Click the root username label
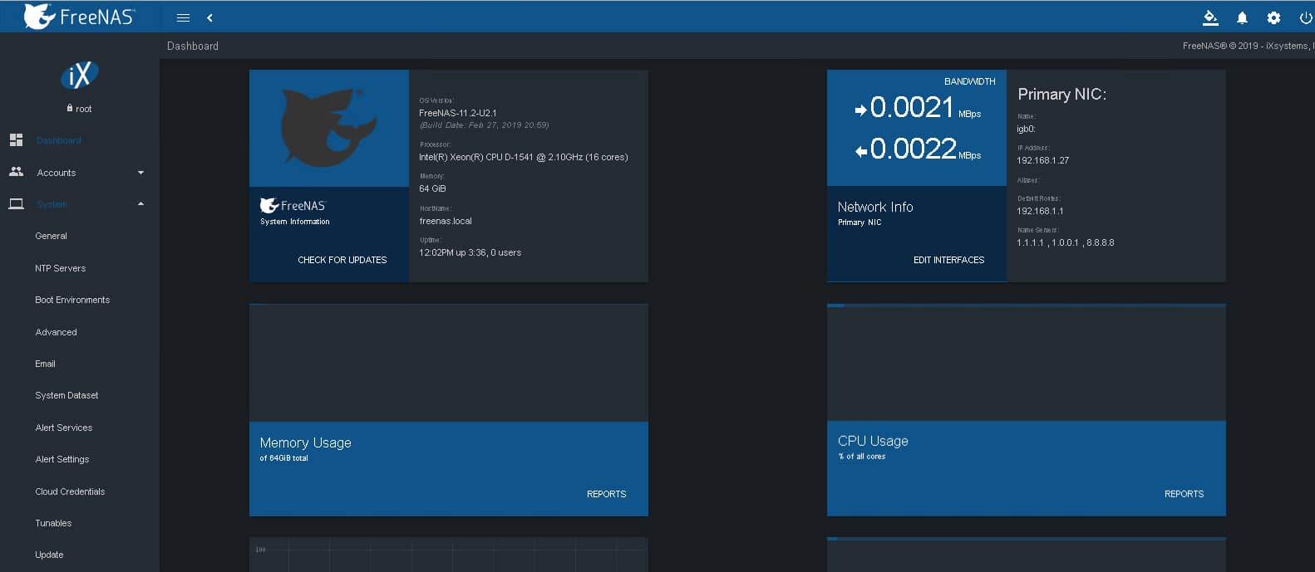 [83, 109]
